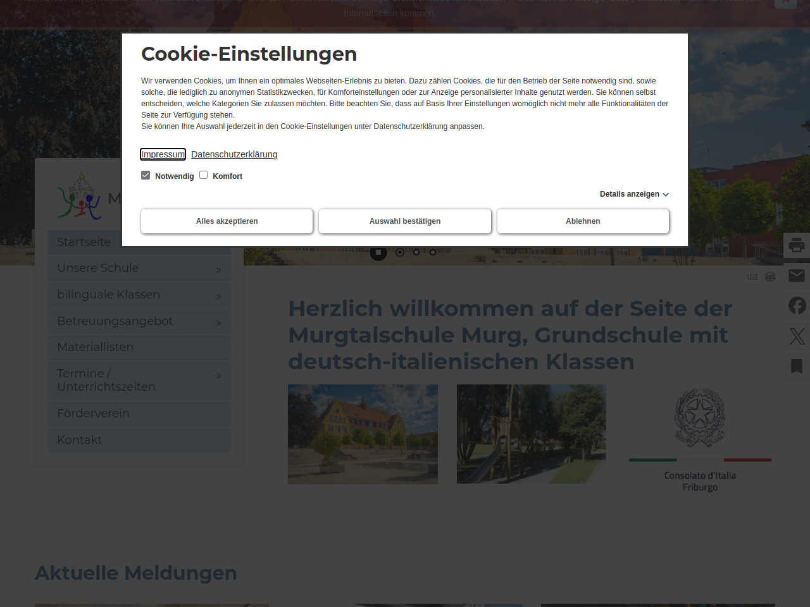Open the Förderverein menu item
The image size is (810, 607).
pos(93,414)
